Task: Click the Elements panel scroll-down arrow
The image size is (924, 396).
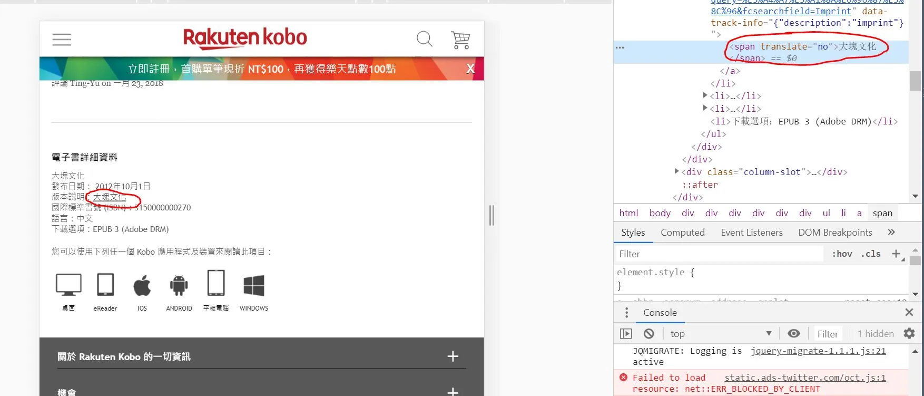Action: [915, 196]
